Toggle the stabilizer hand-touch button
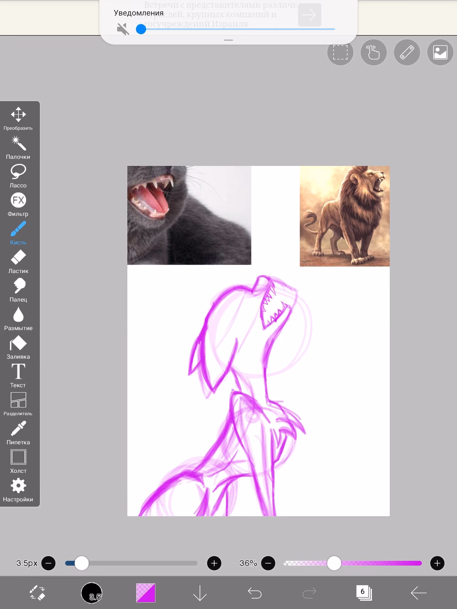 (x=374, y=52)
